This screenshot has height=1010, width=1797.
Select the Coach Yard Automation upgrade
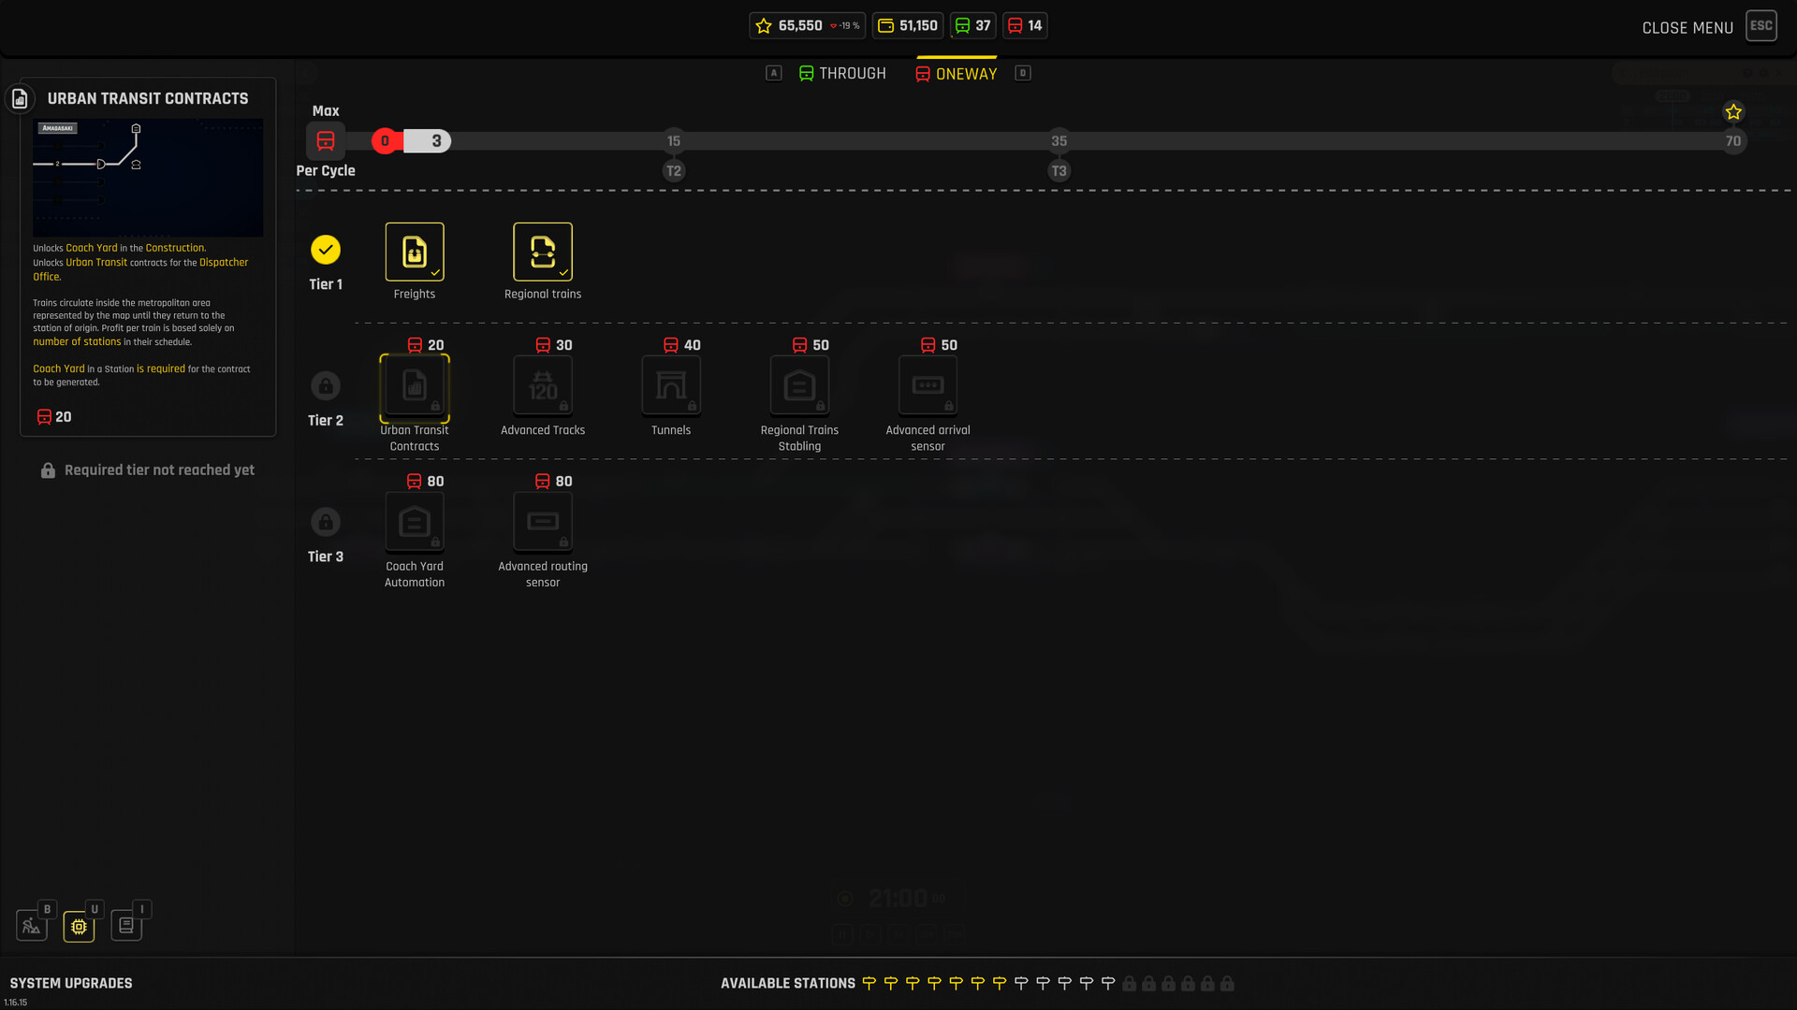point(415,522)
